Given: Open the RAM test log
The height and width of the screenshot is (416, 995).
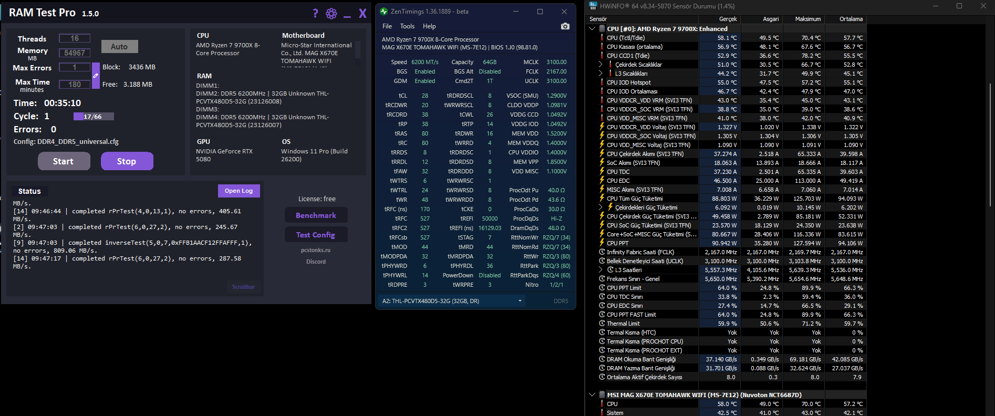Looking at the screenshot, I should 239,191.
